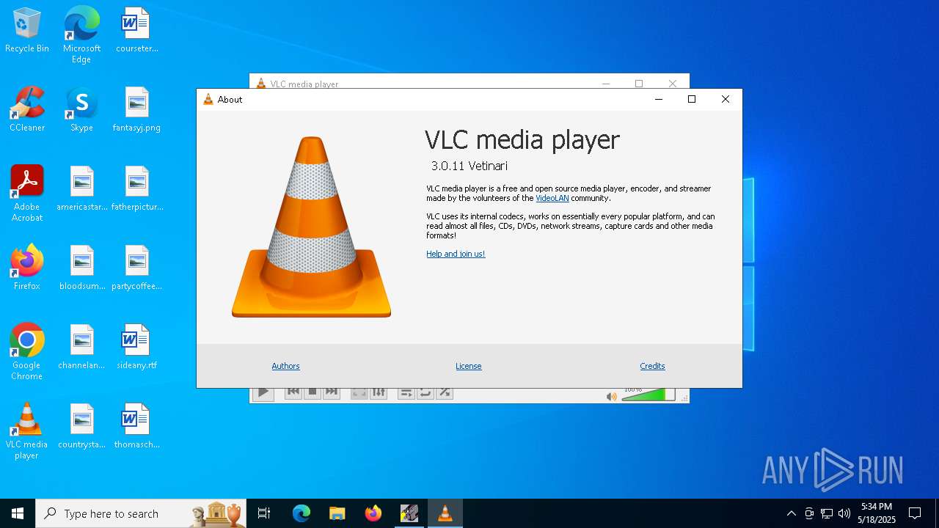The image size is (939, 528).
Task: Mute audio via VLC speaker icon
Action: (611, 397)
